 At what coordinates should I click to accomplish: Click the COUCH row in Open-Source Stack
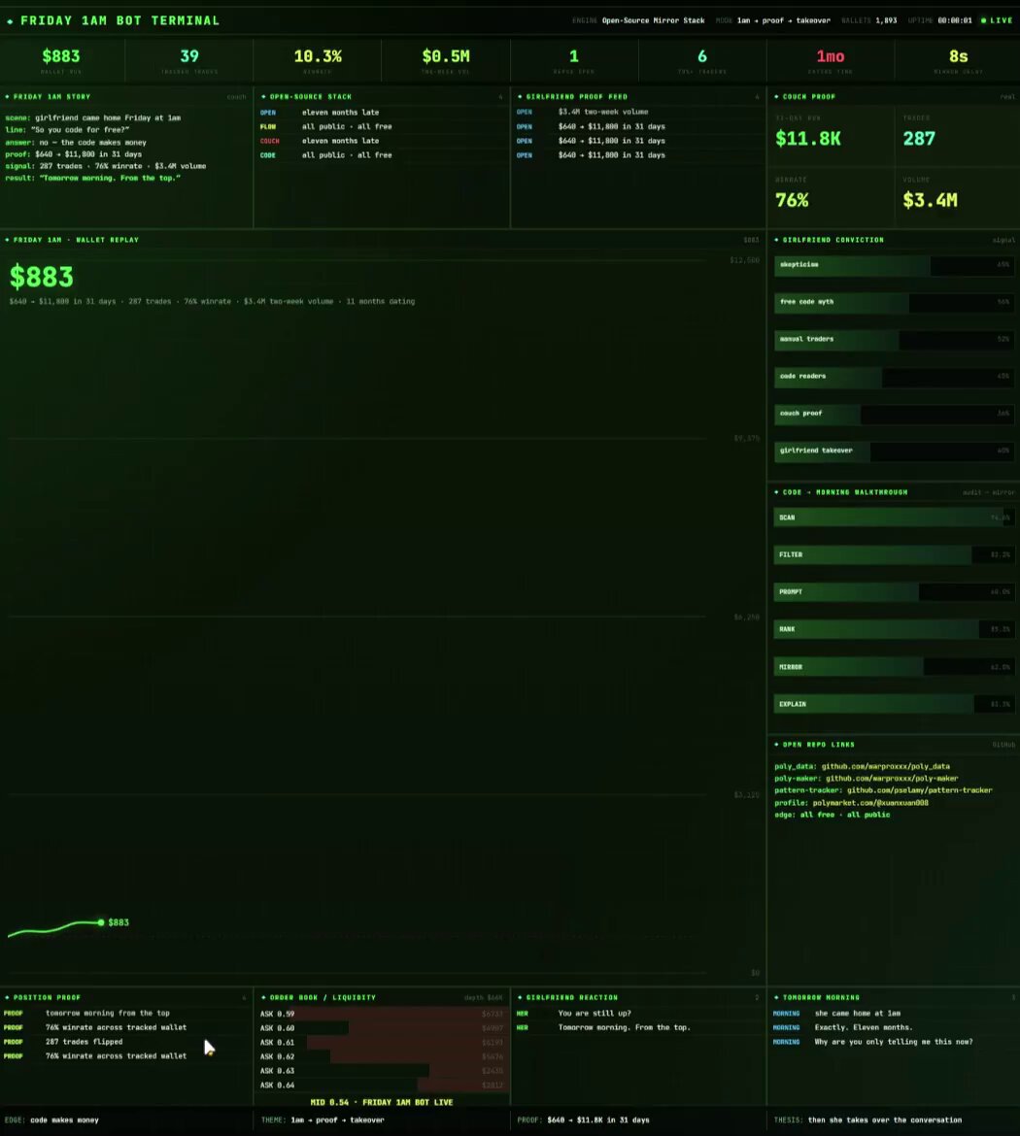pyautogui.click(x=382, y=141)
